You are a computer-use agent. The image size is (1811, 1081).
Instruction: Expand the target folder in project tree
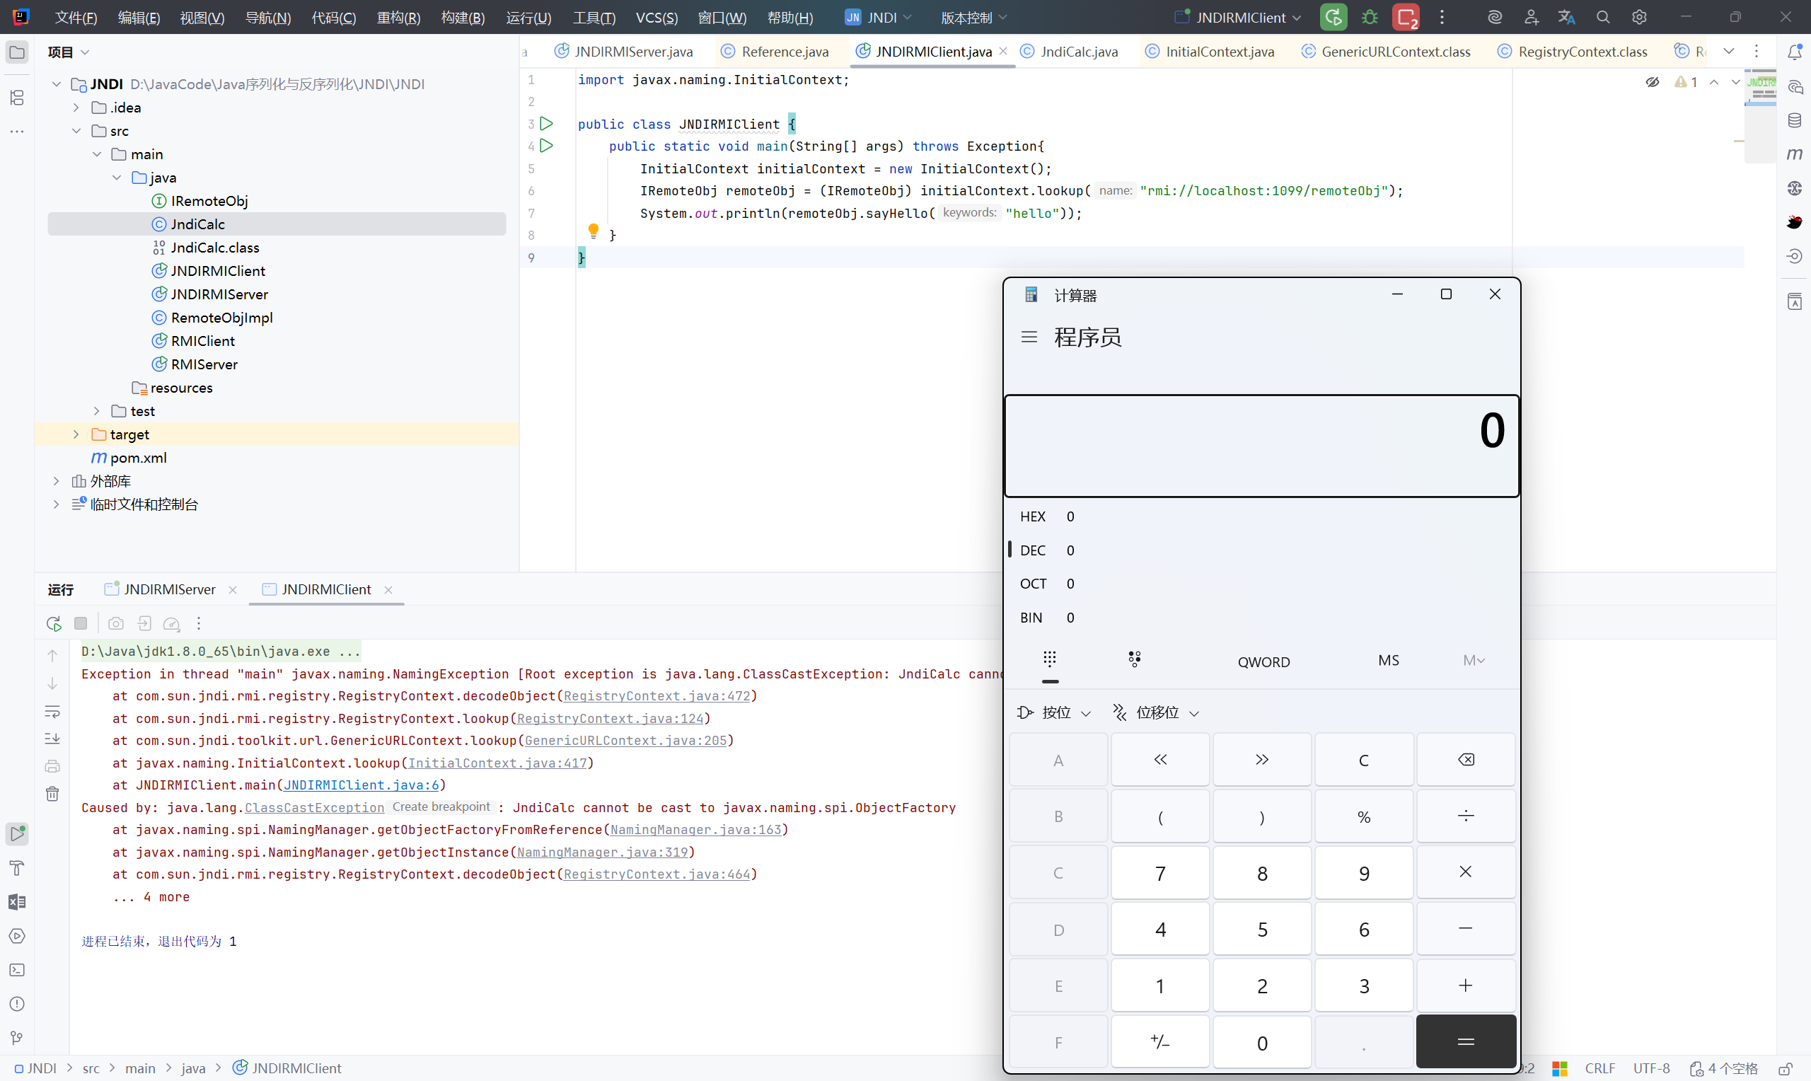(76, 434)
